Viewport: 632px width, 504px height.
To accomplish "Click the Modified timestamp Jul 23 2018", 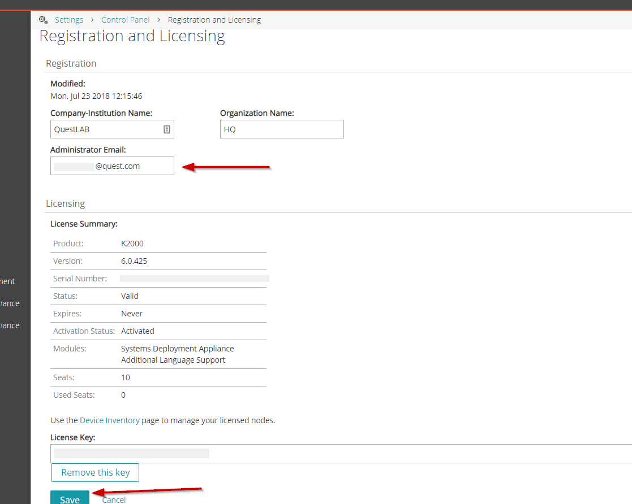I will tap(96, 96).
